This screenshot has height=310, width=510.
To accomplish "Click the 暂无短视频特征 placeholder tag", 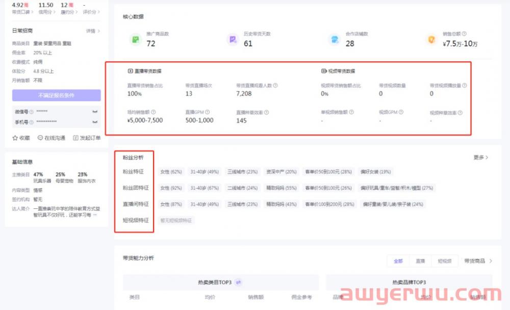I will click(x=176, y=221).
